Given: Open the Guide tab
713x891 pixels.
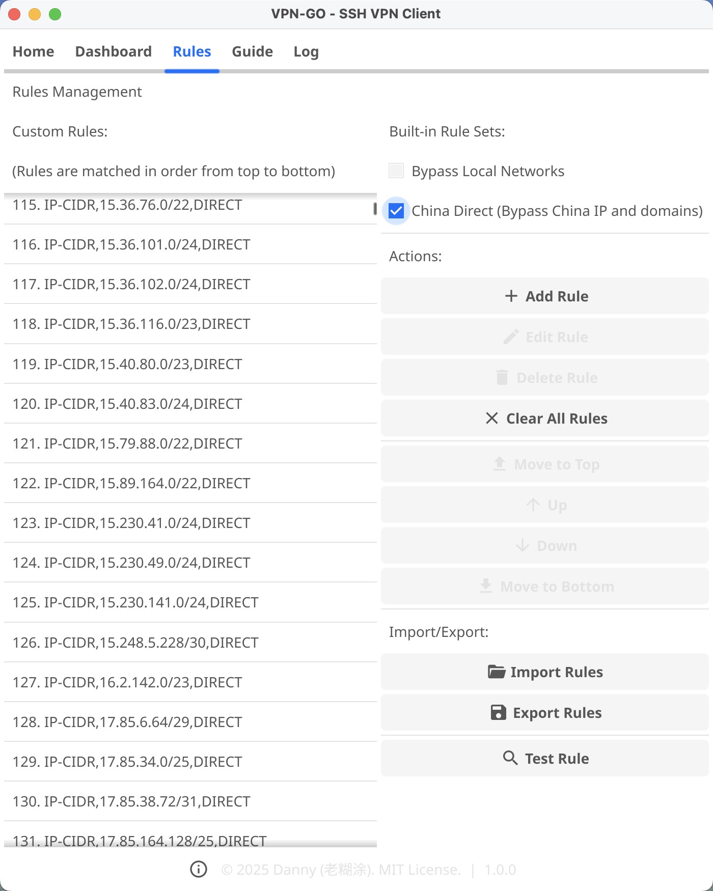Looking at the screenshot, I should coord(252,51).
